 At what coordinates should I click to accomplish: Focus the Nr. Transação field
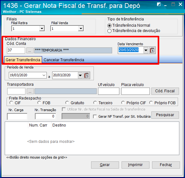46,116
